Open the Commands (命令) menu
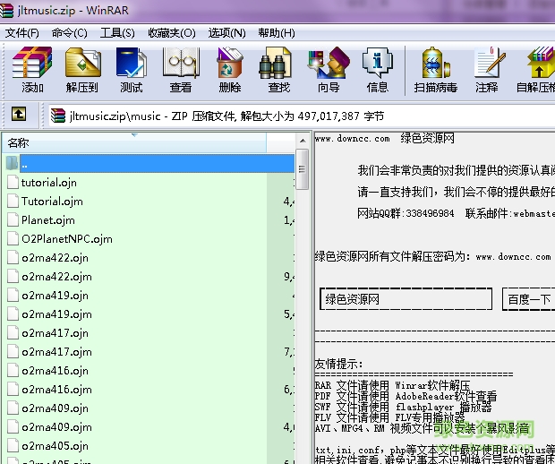 pos(70,33)
